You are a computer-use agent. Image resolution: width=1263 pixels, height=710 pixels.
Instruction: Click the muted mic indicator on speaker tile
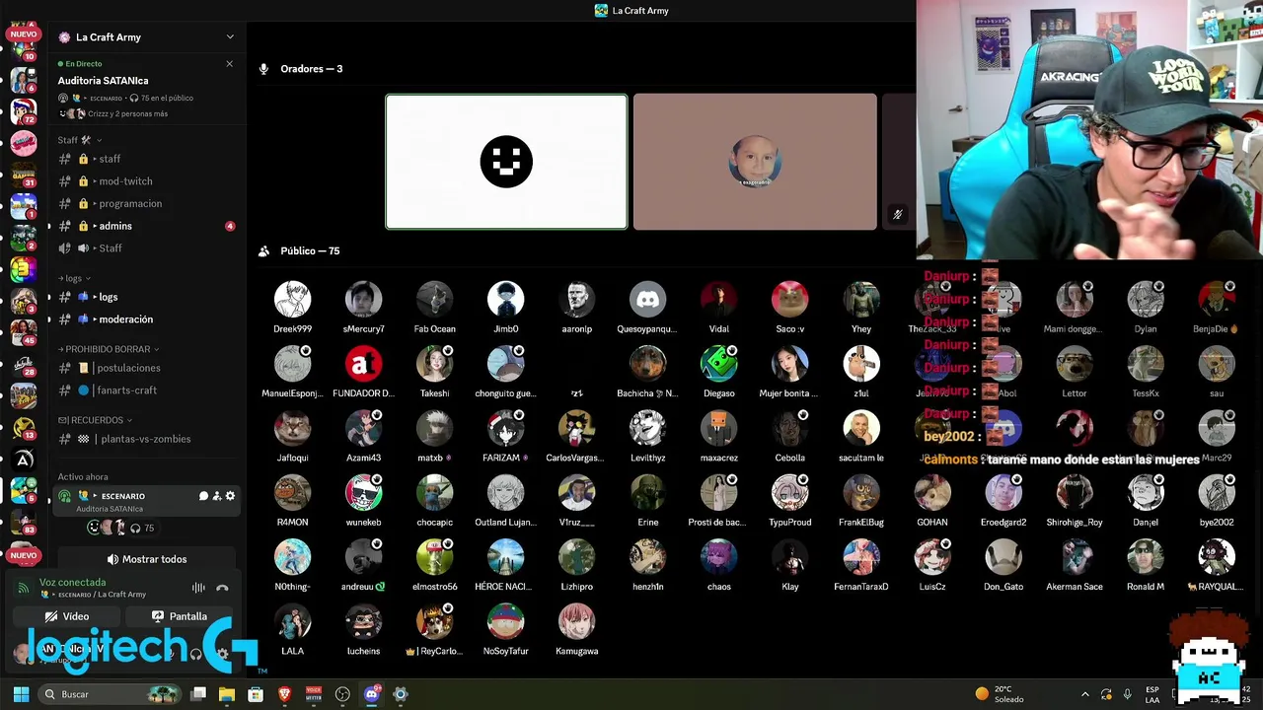click(x=897, y=214)
